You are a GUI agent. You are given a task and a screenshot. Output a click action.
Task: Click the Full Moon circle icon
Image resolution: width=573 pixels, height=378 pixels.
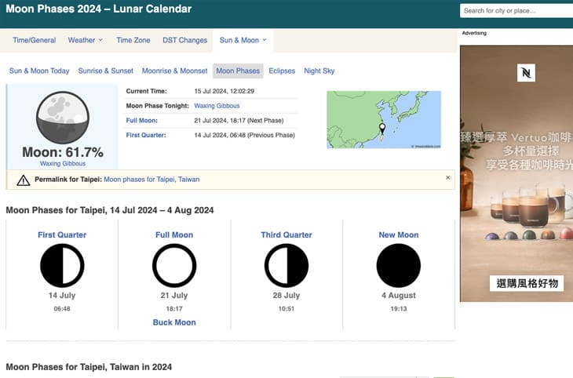[174, 266]
